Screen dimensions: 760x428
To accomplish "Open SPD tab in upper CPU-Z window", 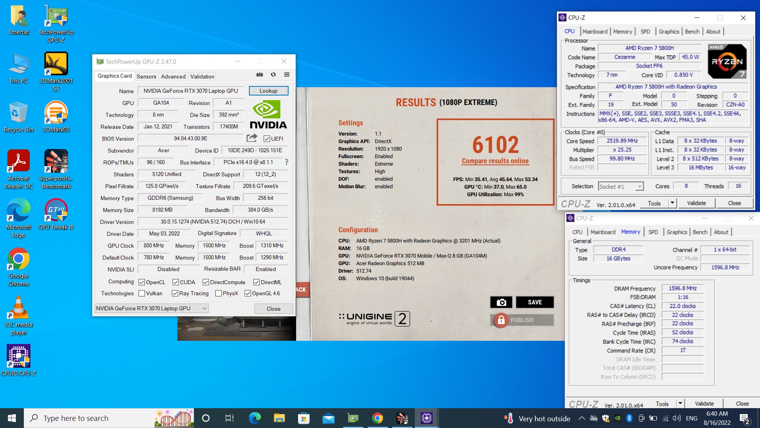I will (645, 32).
